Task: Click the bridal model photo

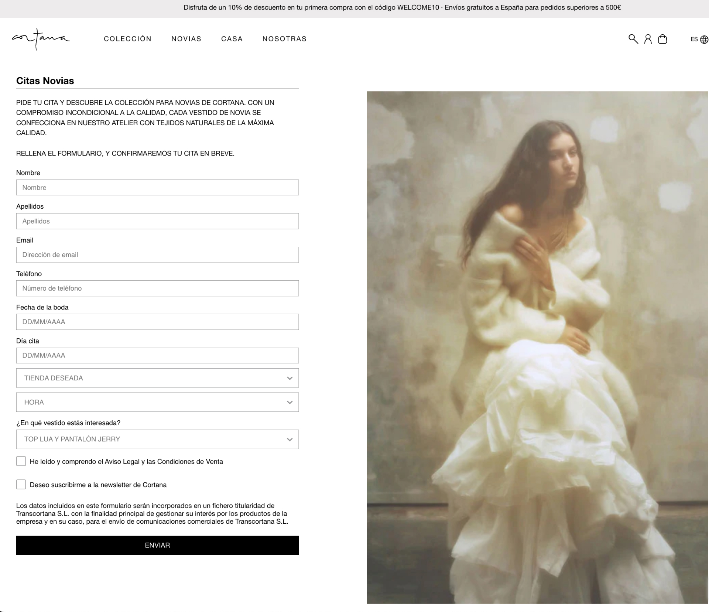Action: (x=537, y=347)
